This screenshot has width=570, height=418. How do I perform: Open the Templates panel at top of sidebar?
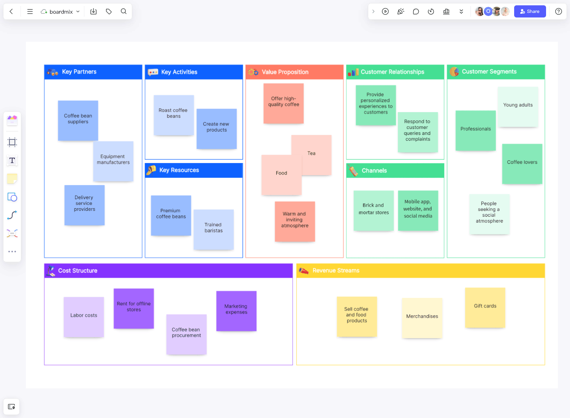[12, 120]
